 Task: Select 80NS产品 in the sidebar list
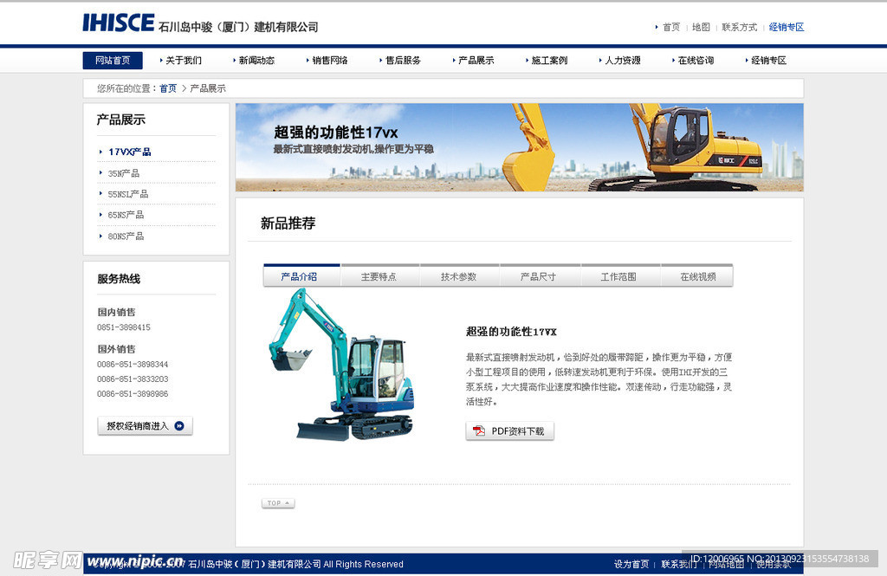(x=126, y=236)
